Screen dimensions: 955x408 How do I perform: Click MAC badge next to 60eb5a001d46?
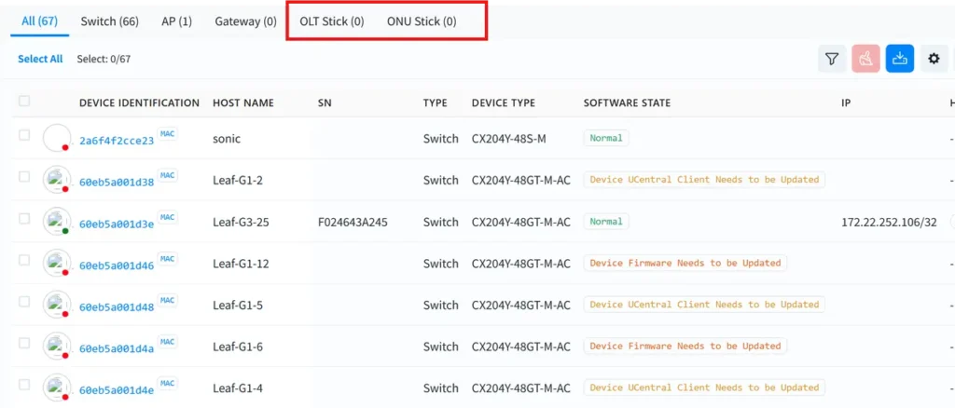pyautogui.click(x=168, y=258)
